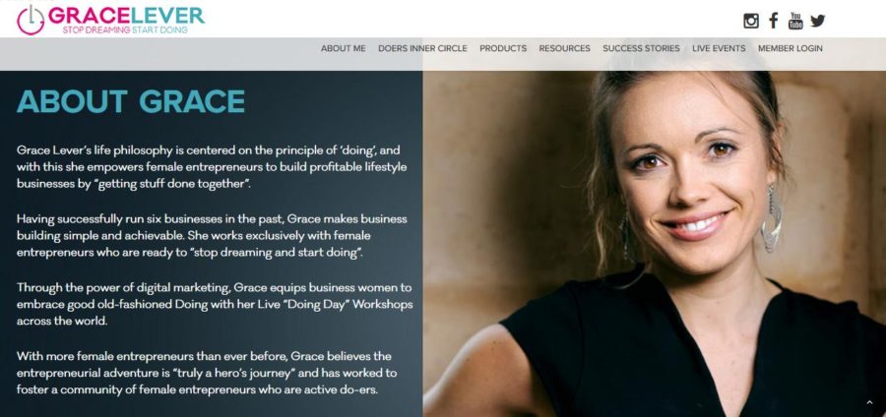Viewport: 886px width, 417px height.
Task: Click the scroll-to-top arrow icon
Action: click(x=869, y=402)
